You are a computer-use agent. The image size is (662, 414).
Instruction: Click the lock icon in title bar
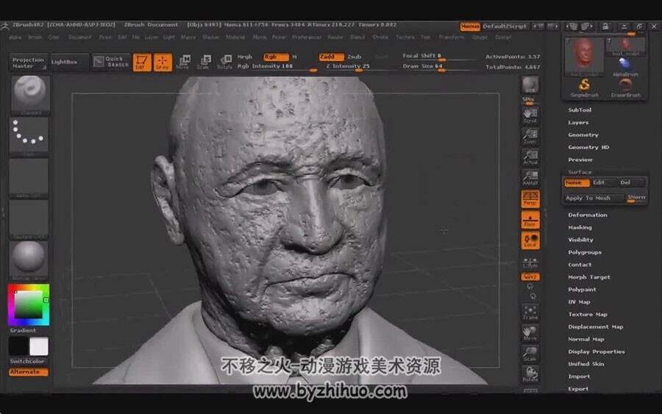click(x=605, y=26)
